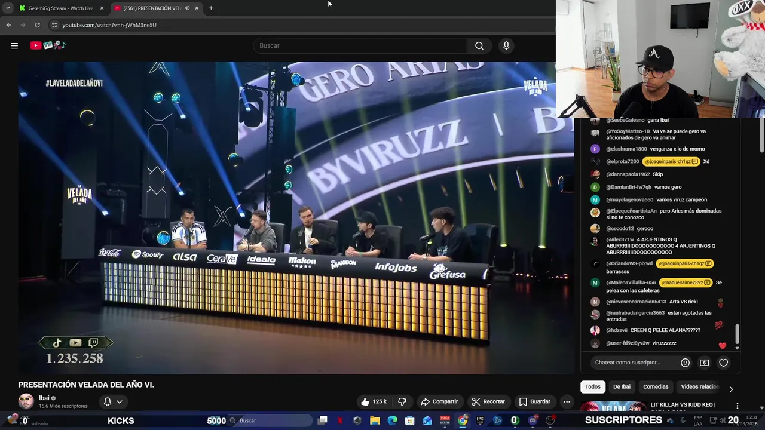The width and height of the screenshot is (765, 430).
Task: Select the Todos filter chip
Action: point(593,386)
